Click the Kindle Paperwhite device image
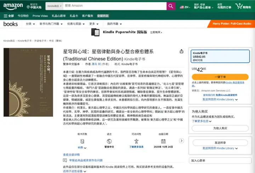Image resolution: width=255 pixels, height=173 pixels. click(x=95, y=32)
